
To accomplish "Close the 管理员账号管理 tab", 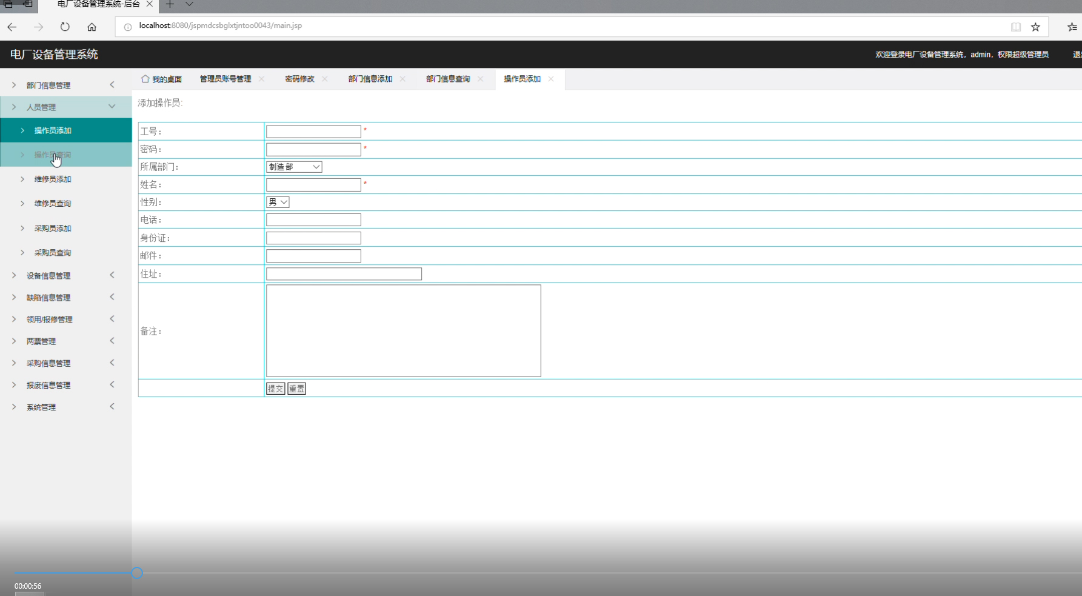I will click(262, 79).
